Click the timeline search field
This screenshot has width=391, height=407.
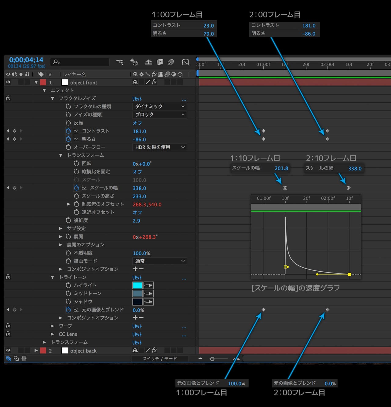pos(80,62)
